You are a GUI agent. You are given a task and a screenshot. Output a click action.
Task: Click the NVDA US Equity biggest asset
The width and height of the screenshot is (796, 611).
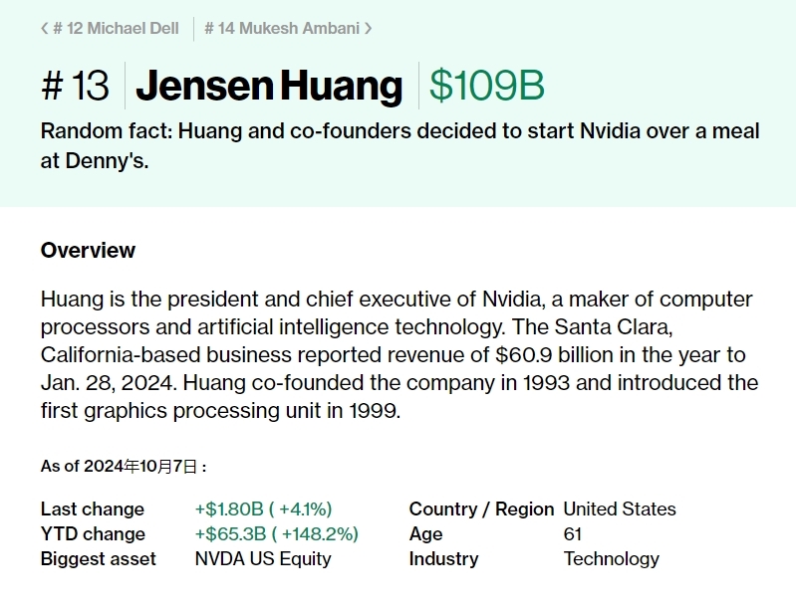coord(263,559)
